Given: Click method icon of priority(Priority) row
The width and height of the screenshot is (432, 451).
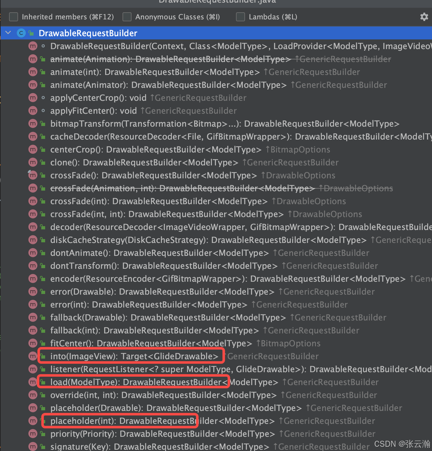Looking at the screenshot, I should [33, 434].
